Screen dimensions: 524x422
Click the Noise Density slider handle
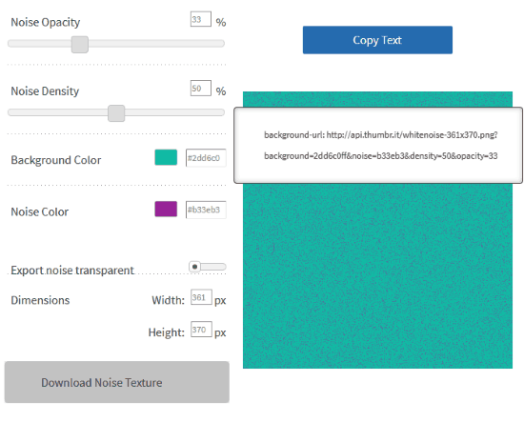click(116, 113)
